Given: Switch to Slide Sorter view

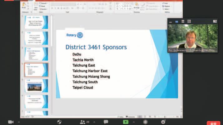Looking at the screenshot, I should tap(145, 117).
